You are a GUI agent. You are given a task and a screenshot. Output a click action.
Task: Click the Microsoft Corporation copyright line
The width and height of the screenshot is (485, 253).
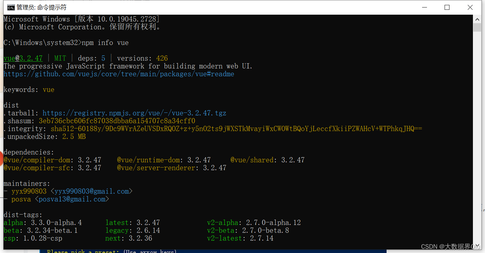click(x=83, y=27)
